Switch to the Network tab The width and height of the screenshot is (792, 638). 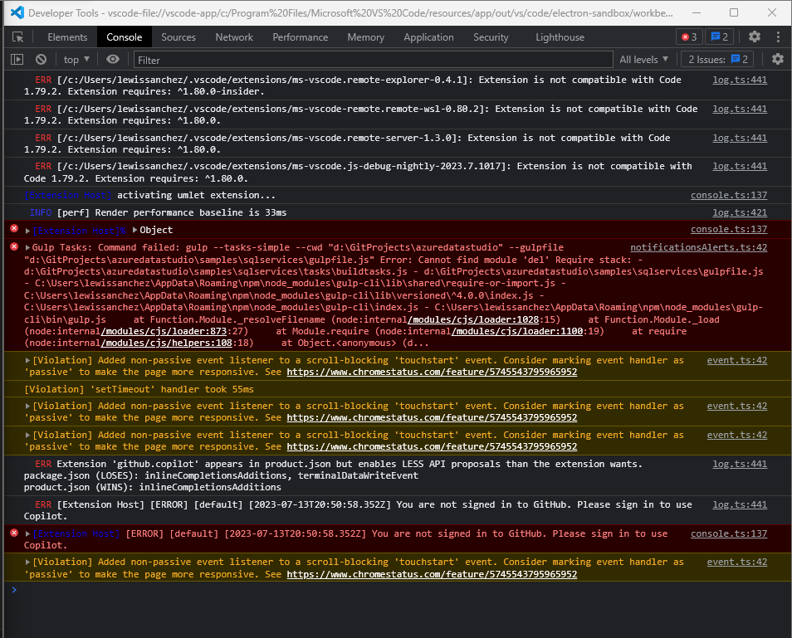click(x=234, y=37)
